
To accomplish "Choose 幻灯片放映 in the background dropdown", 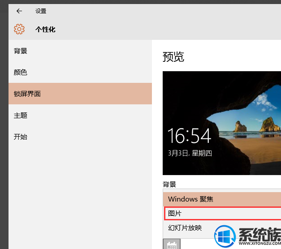I will coord(222,228).
